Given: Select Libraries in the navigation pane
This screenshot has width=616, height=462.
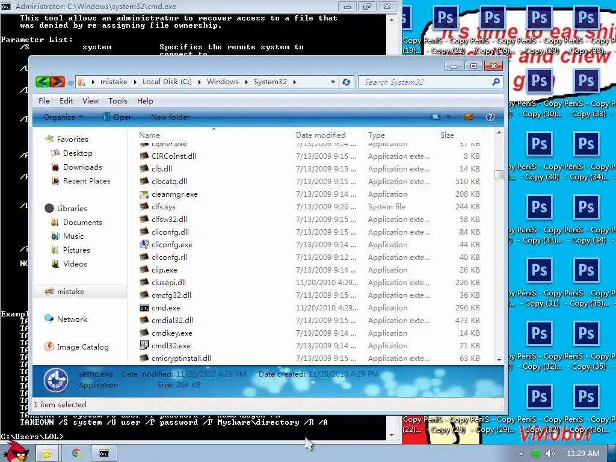Looking at the screenshot, I should 72,208.
